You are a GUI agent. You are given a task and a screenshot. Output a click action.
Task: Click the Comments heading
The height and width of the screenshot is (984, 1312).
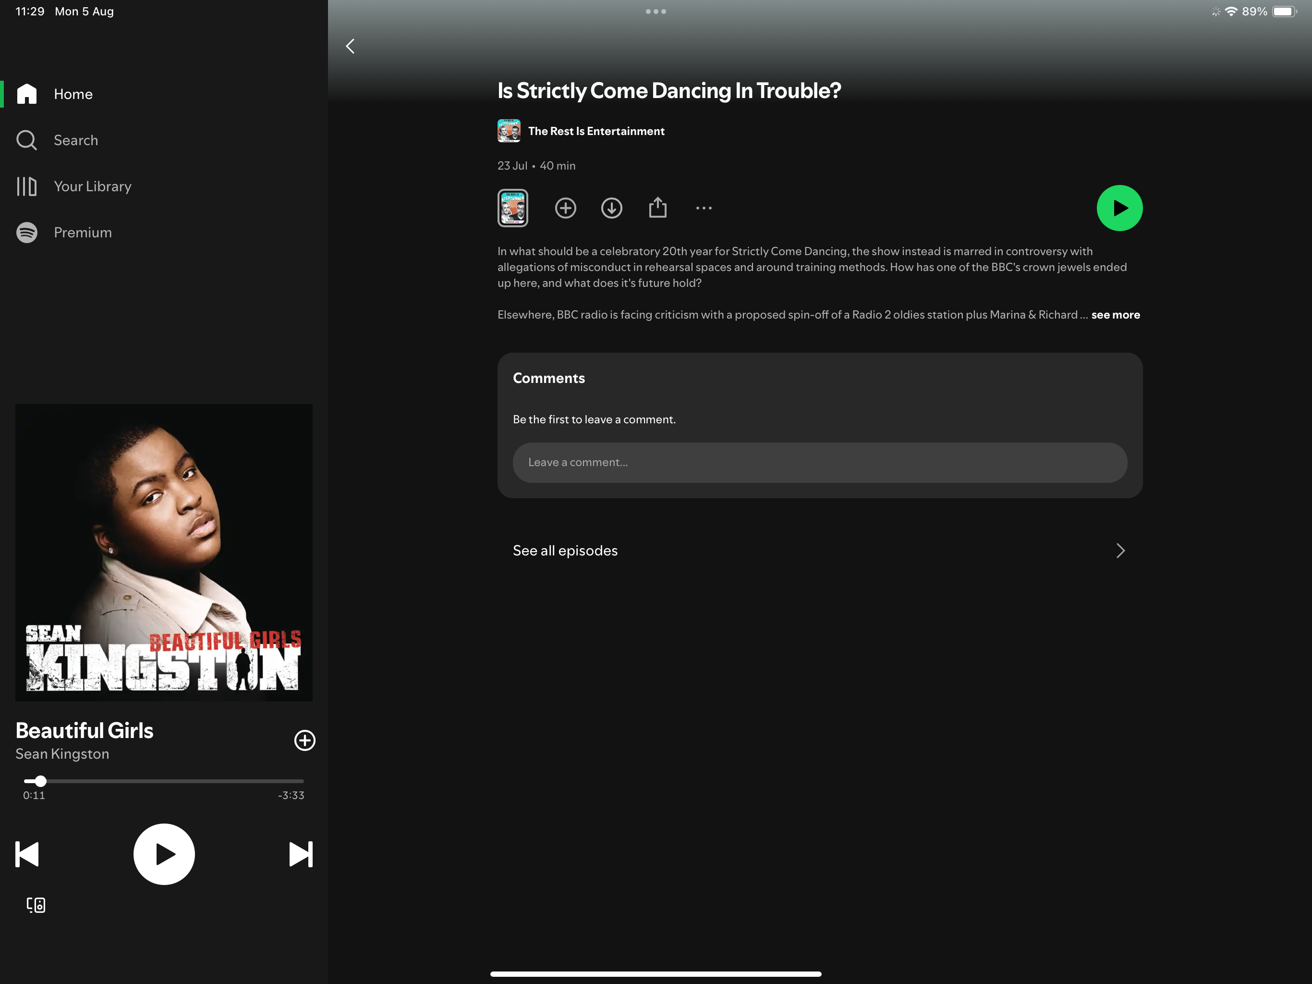(x=548, y=378)
